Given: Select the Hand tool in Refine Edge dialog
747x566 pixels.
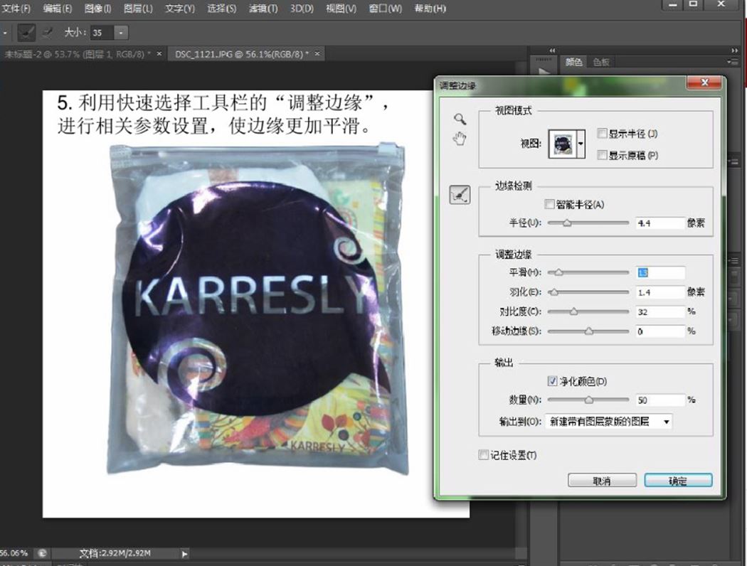Looking at the screenshot, I should [460, 138].
